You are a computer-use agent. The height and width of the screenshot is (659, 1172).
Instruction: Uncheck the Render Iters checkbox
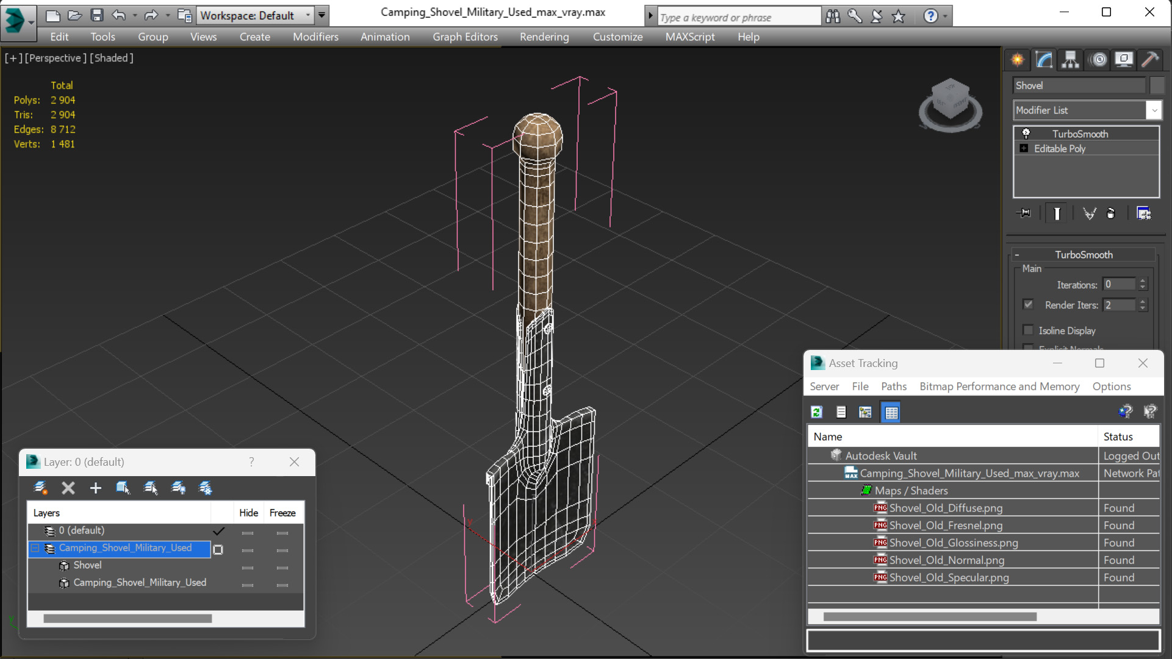pyautogui.click(x=1029, y=304)
